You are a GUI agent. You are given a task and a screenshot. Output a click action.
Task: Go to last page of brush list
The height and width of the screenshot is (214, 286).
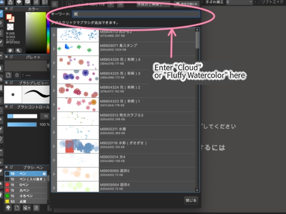click(x=120, y=4)
